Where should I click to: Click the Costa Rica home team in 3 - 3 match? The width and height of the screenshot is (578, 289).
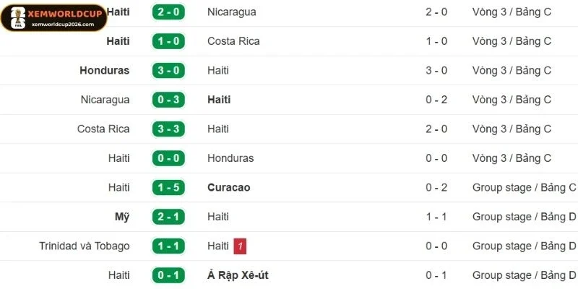coord(103,129)
